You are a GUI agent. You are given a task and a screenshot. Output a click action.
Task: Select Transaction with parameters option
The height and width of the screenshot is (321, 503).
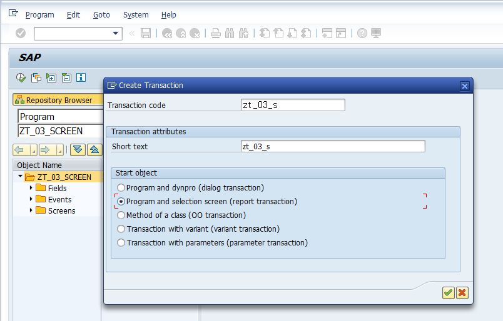coord(121,242)
